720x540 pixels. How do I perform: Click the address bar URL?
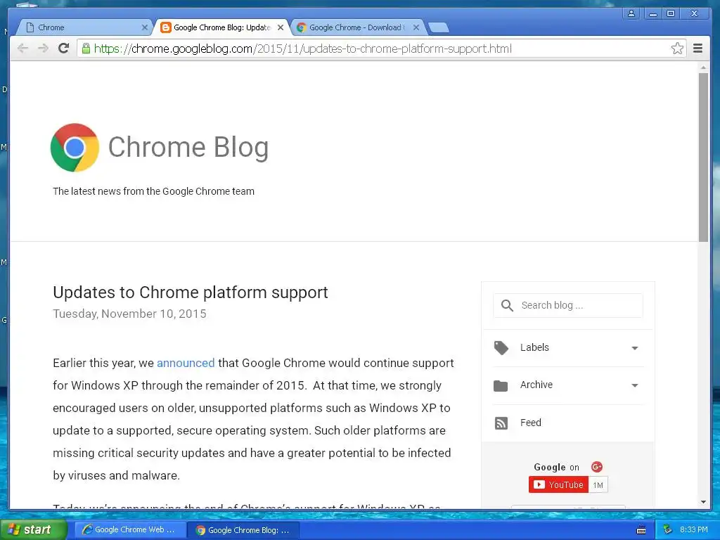303,49
